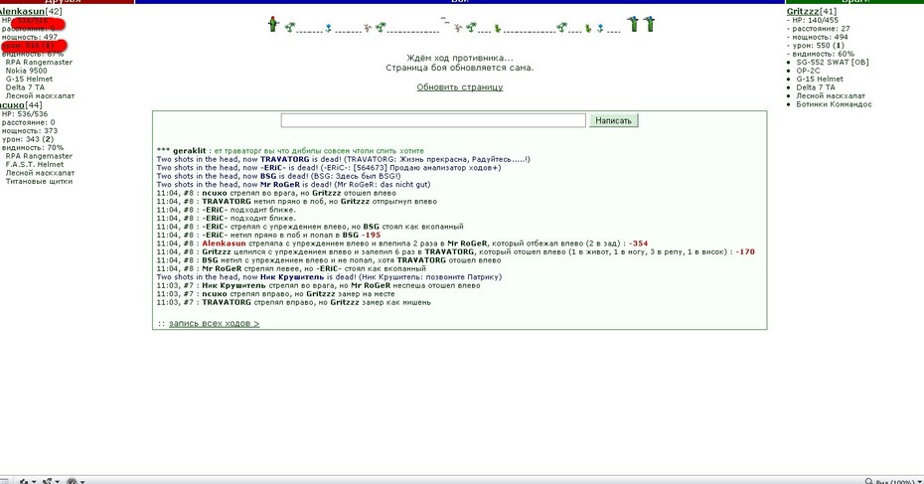This screenshot has width=924, height=484.
Task: Click the Написать send button
Action: tap(613, 120)
